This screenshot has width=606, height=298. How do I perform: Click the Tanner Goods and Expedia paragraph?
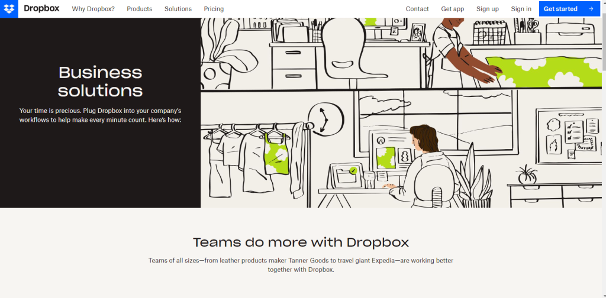301,265
